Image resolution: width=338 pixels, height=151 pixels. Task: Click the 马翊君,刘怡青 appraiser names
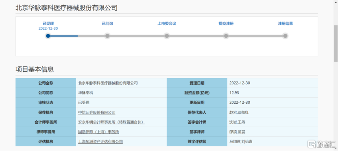pyautogui.click(x=241, y=142)
